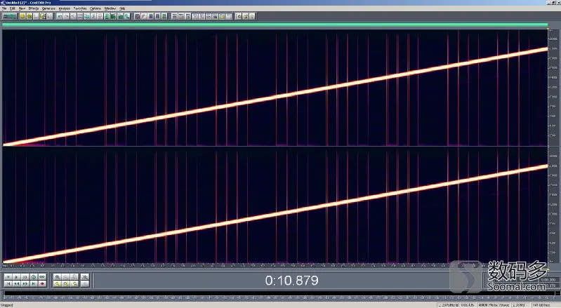Screen dimensions: 561x308
Task: Click the large time display 0:10.879
Action: 291,280
